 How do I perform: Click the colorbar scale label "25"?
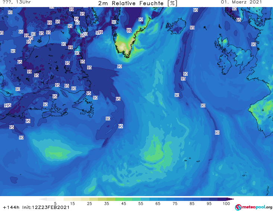coord(89,204)
